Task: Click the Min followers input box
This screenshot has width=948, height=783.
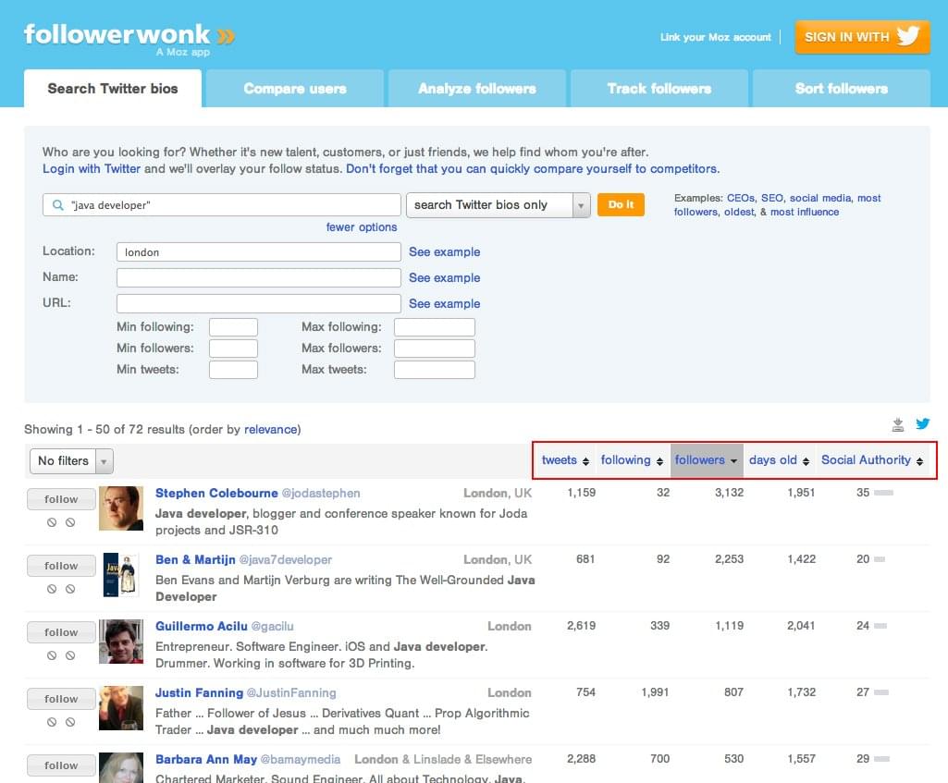Action: 233,348
